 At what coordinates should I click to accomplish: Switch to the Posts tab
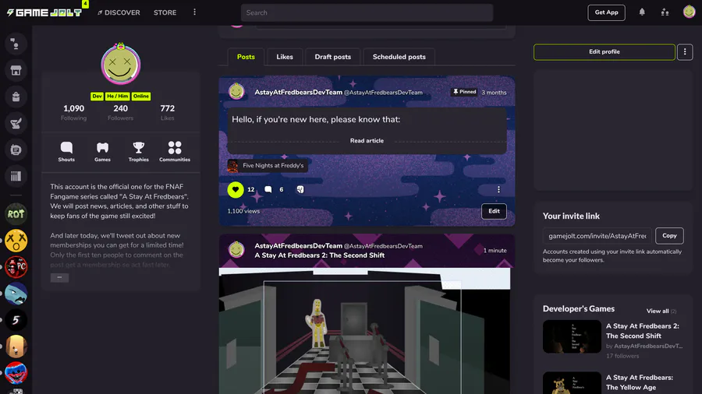pos(246,57)
